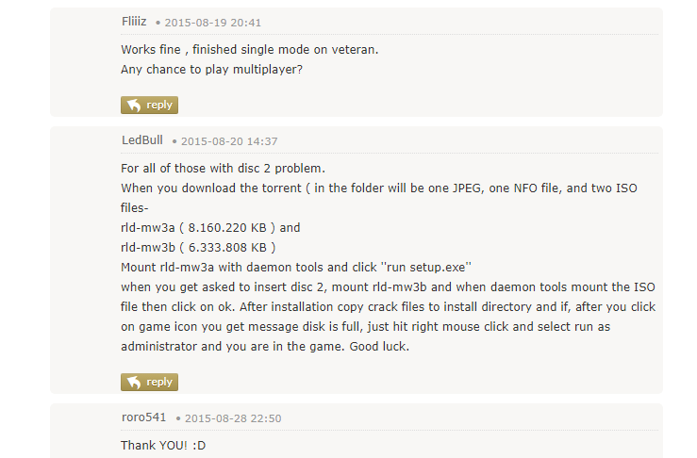This screenshot has height=458, width=697.
Task: Click the line ending 'Good luck.'
Action: pyautogui.click(x=265, y=347)
